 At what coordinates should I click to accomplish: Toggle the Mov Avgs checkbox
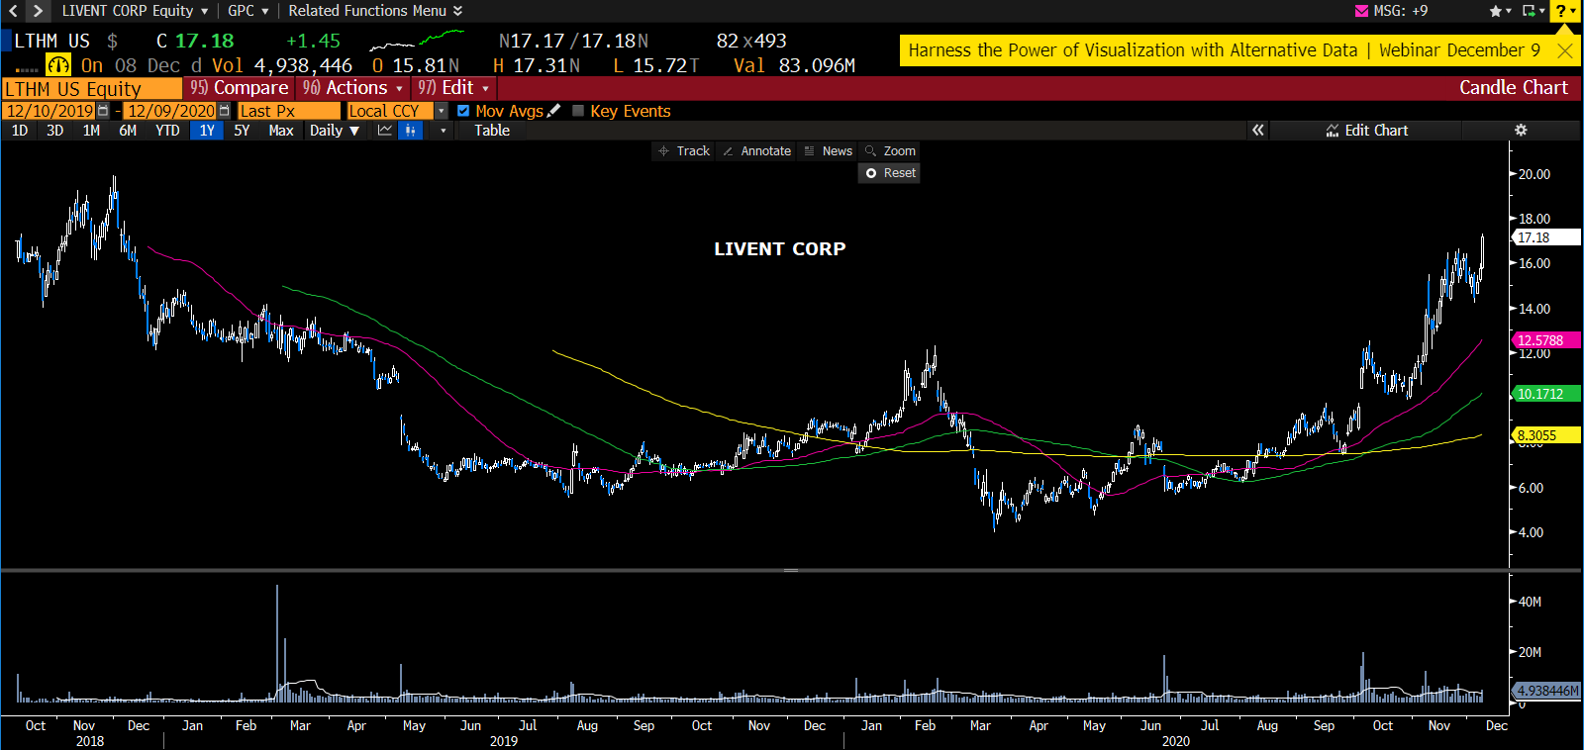click(x=463, y=111)
